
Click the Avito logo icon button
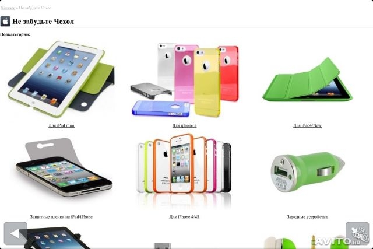(357, 233)
